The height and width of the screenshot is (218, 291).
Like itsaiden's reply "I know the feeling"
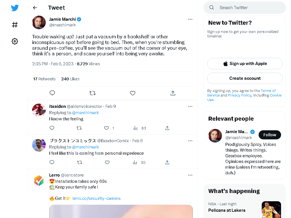tap(106, 128)
